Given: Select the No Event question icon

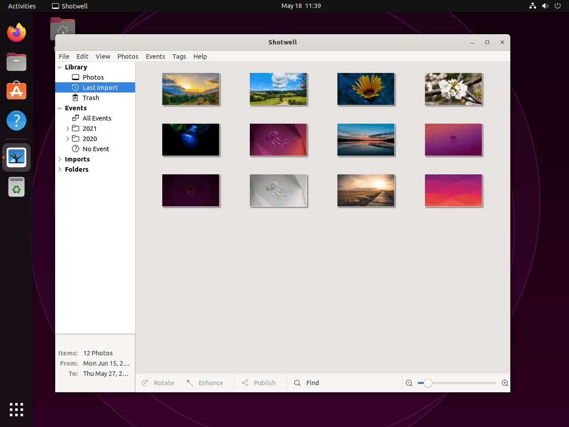Looking at the screenshot, I should tap(76, 149).
